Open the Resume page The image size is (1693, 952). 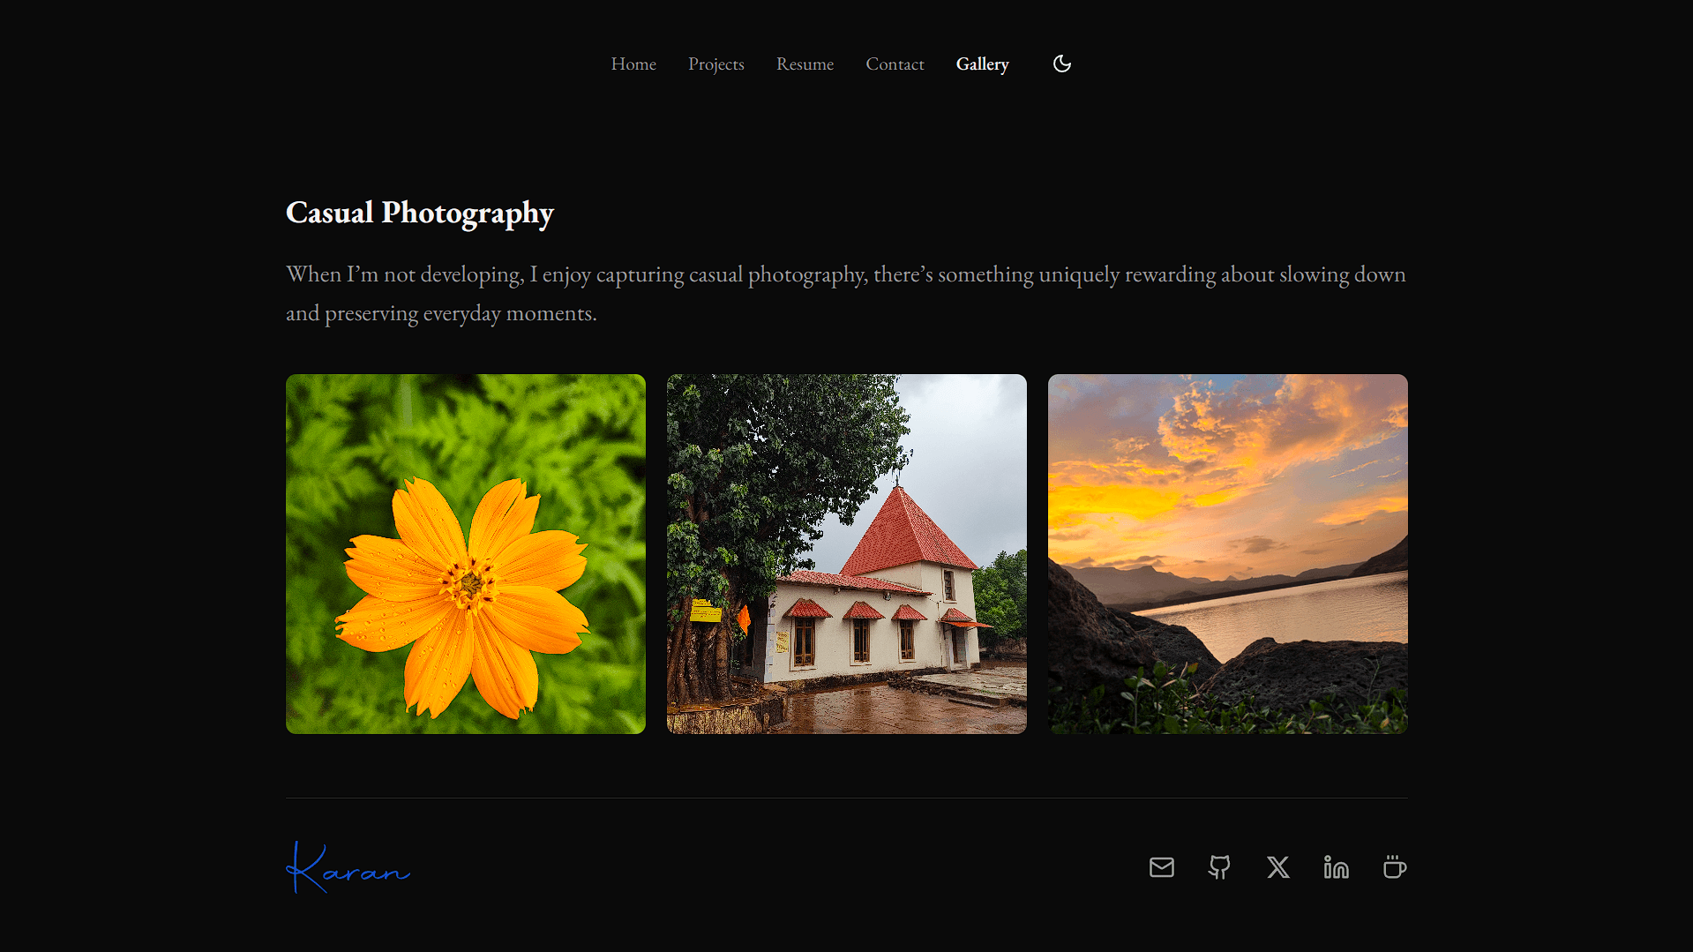tap(804, 64)
